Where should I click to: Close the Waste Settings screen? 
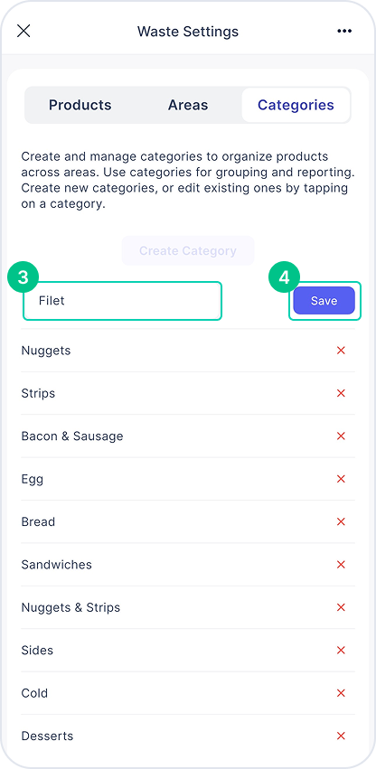click(23, 31)
